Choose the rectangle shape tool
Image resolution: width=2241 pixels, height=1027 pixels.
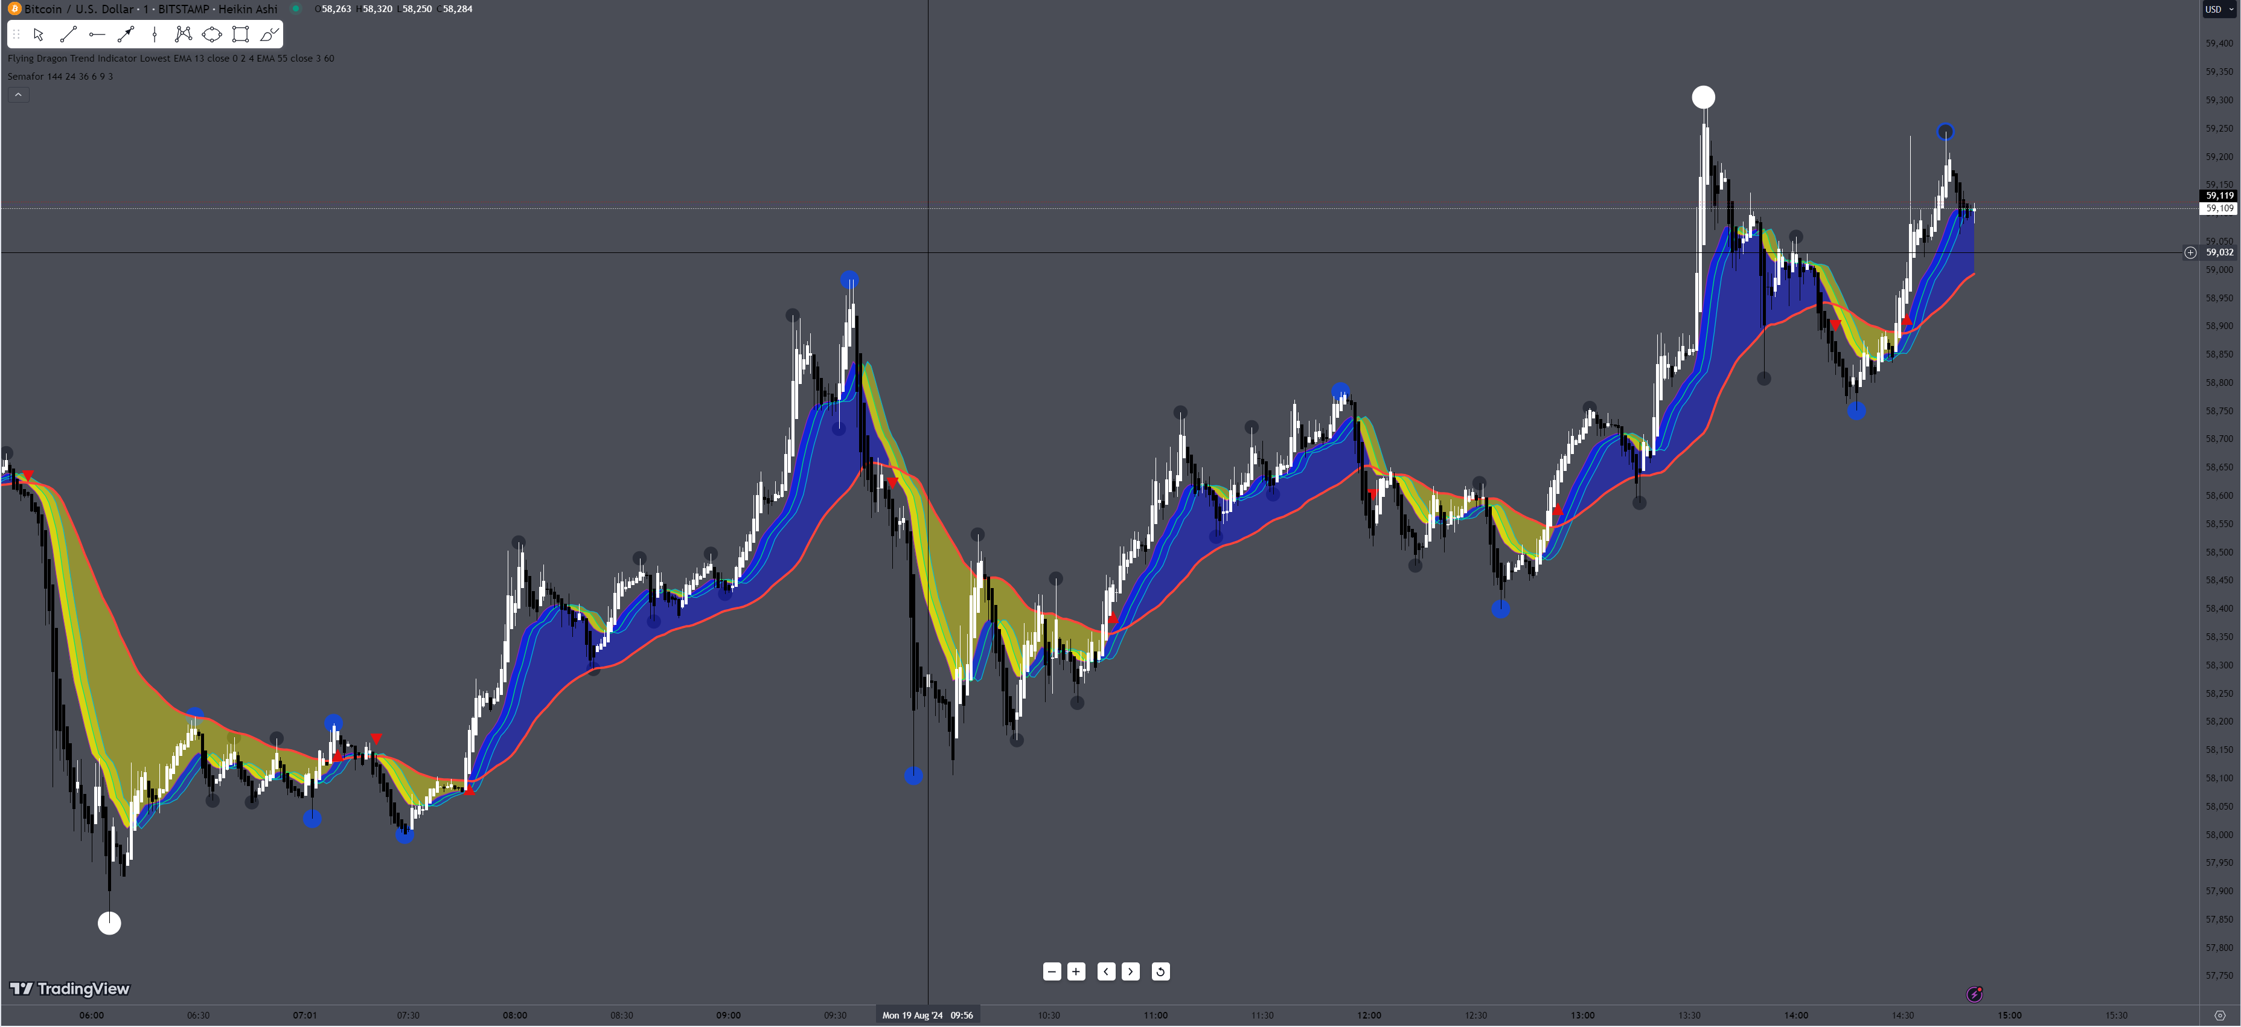241,35
